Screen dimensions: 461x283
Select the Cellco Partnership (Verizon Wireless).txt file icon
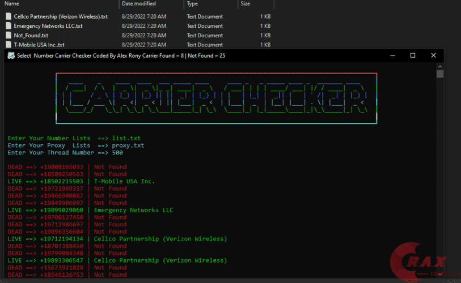(9, 16)
